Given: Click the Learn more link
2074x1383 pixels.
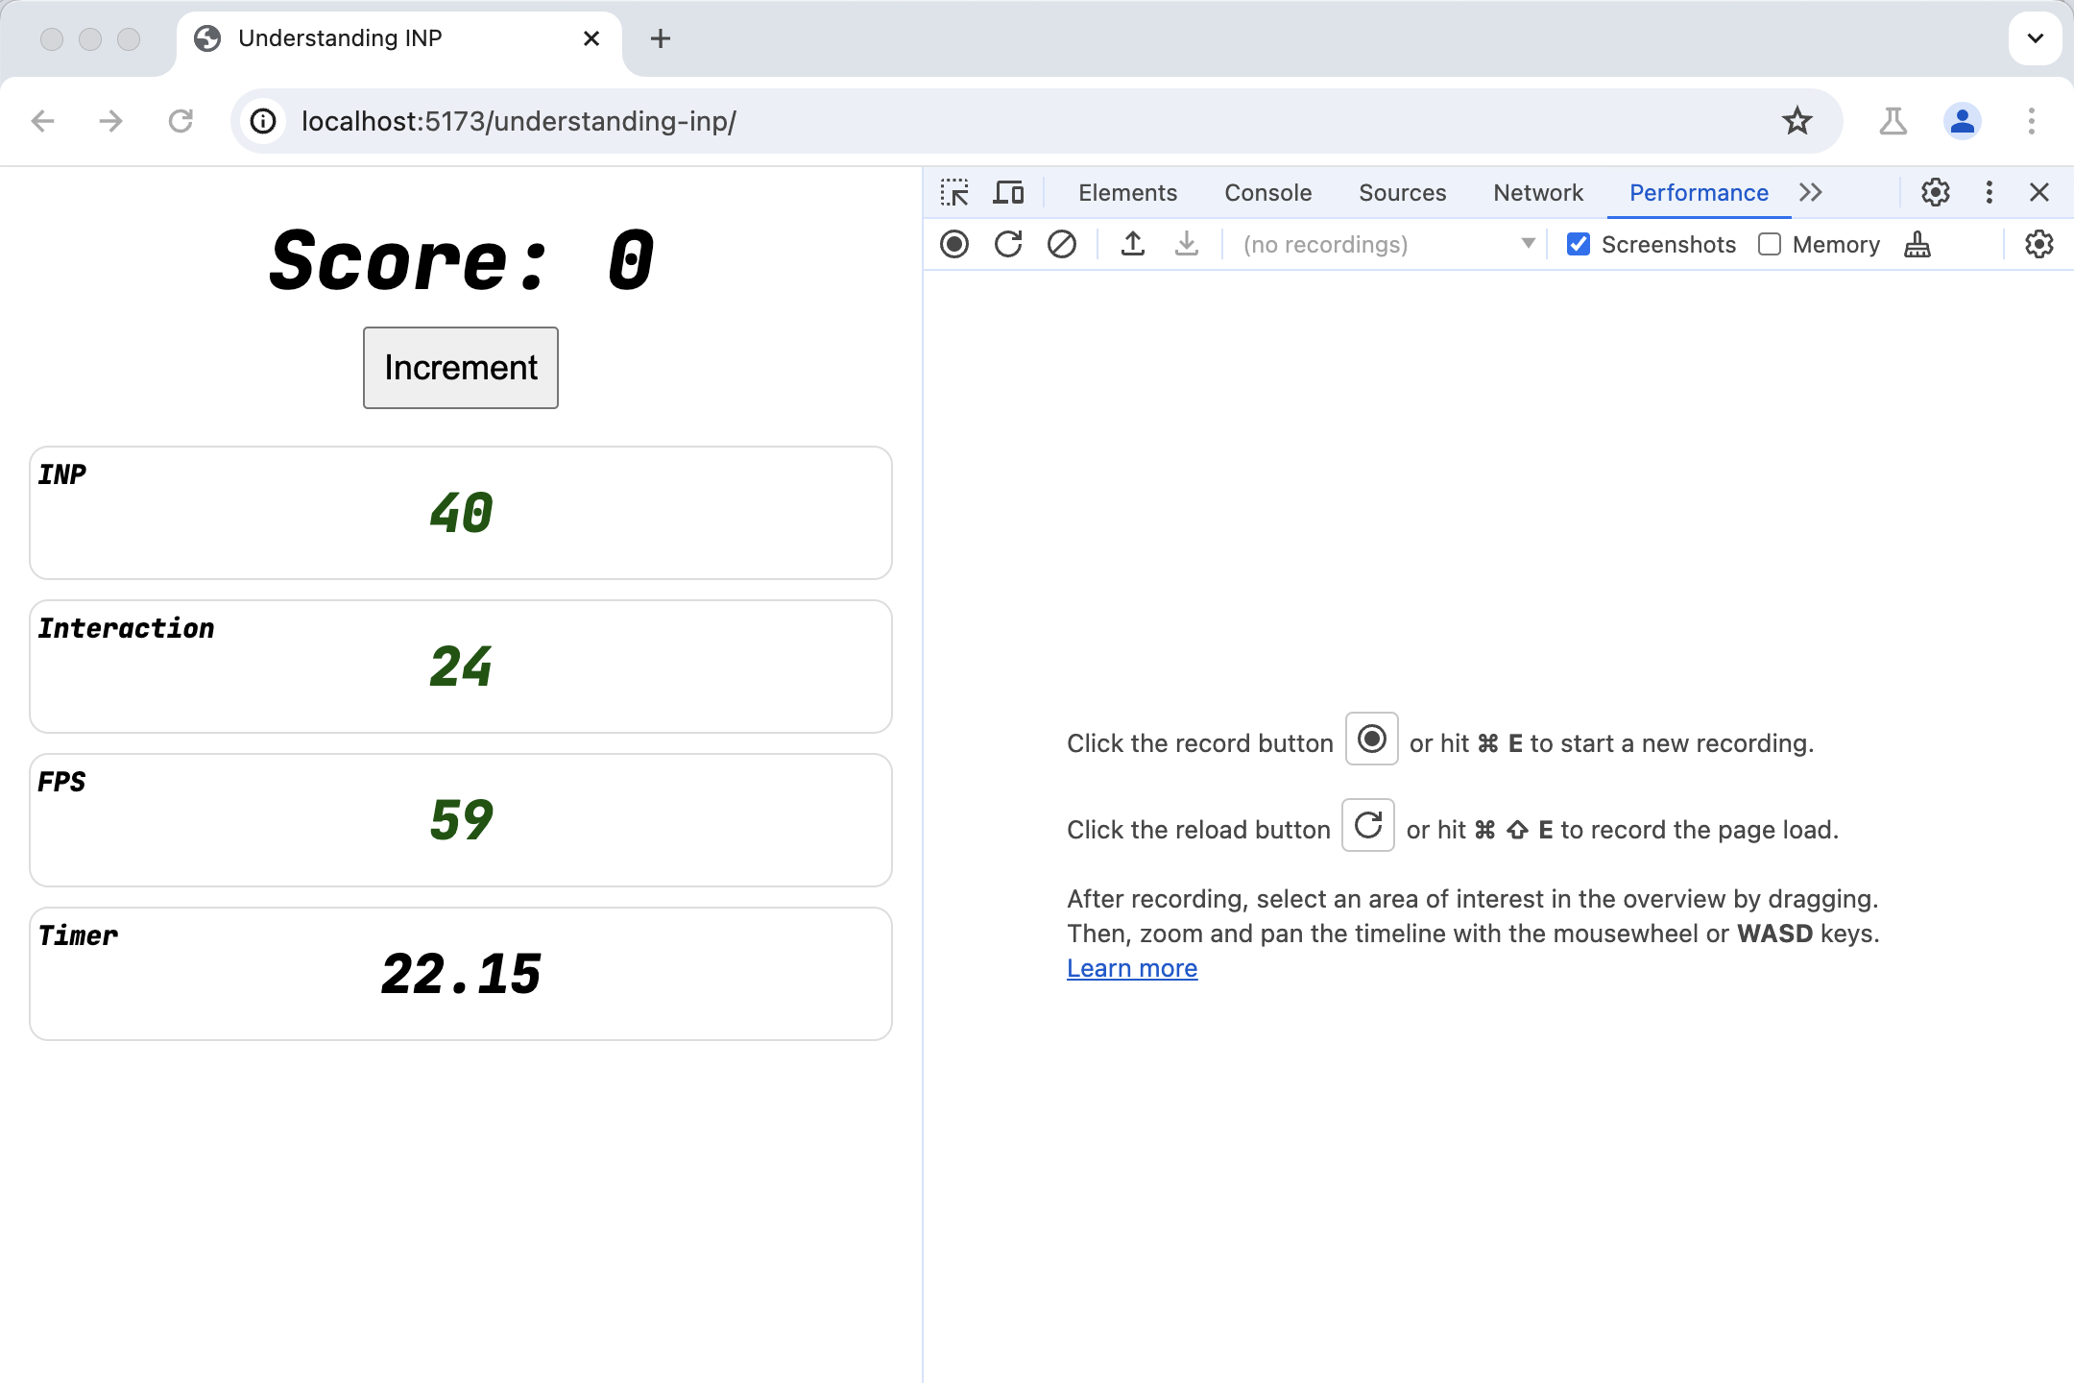Looking at the screenshot, I should (1133, 968).
